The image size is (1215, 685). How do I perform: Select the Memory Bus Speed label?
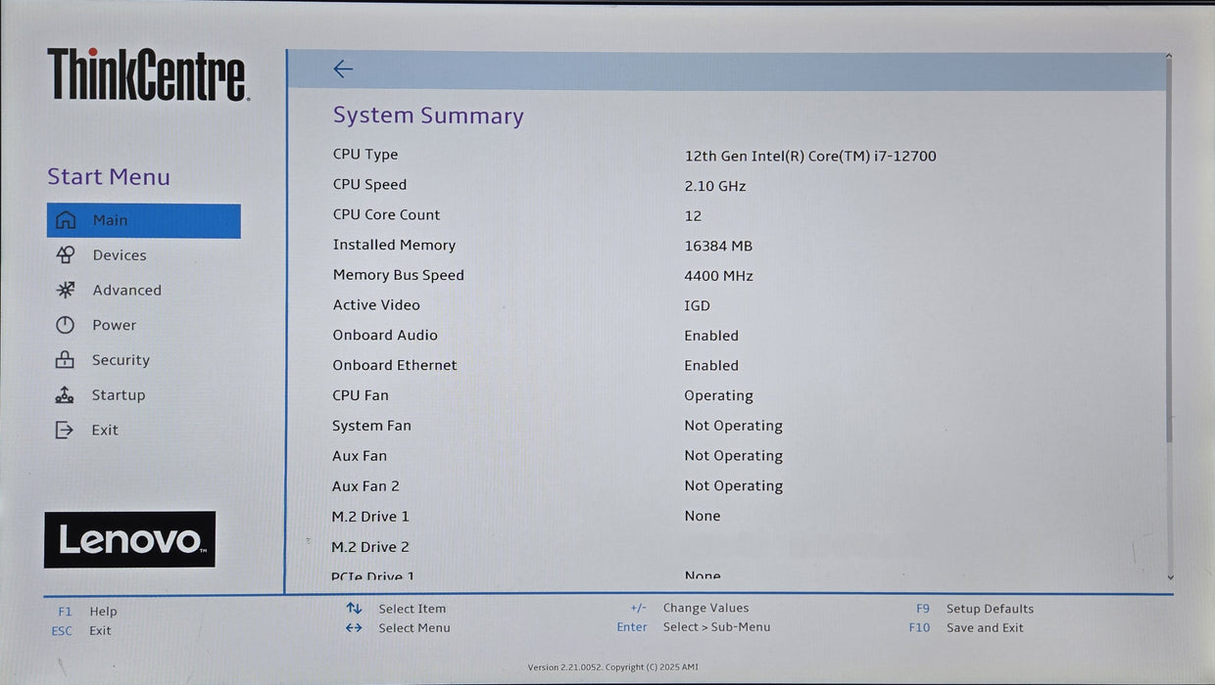coord(398,276)
